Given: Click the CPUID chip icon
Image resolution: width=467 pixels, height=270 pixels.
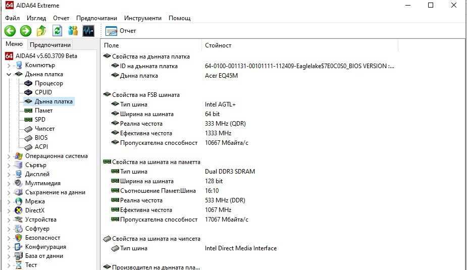Looking at the screenshot, I should tap(28, 92).
